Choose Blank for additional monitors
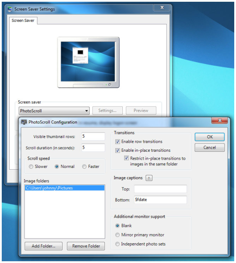The image size is (236, 263). tap(118, 226)
